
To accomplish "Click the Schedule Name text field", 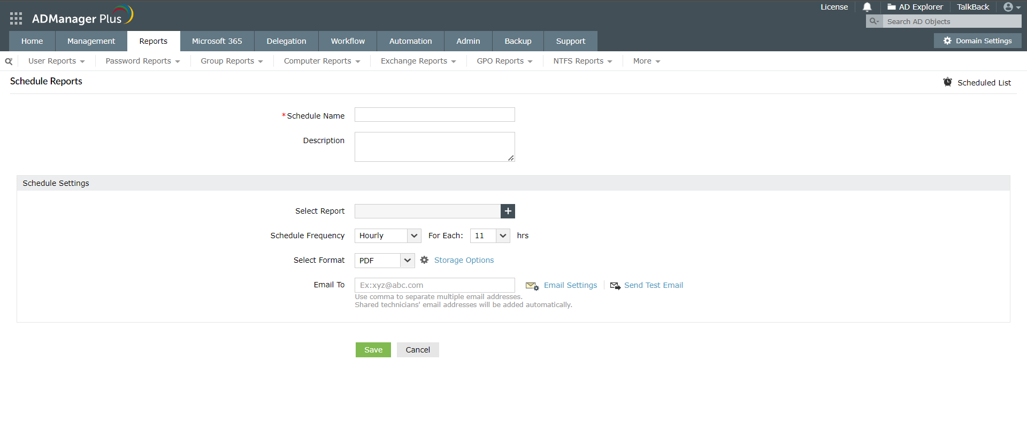I will (x=434, y=115).
